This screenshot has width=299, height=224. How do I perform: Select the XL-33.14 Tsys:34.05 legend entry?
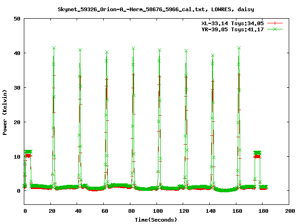pos(233,23)
